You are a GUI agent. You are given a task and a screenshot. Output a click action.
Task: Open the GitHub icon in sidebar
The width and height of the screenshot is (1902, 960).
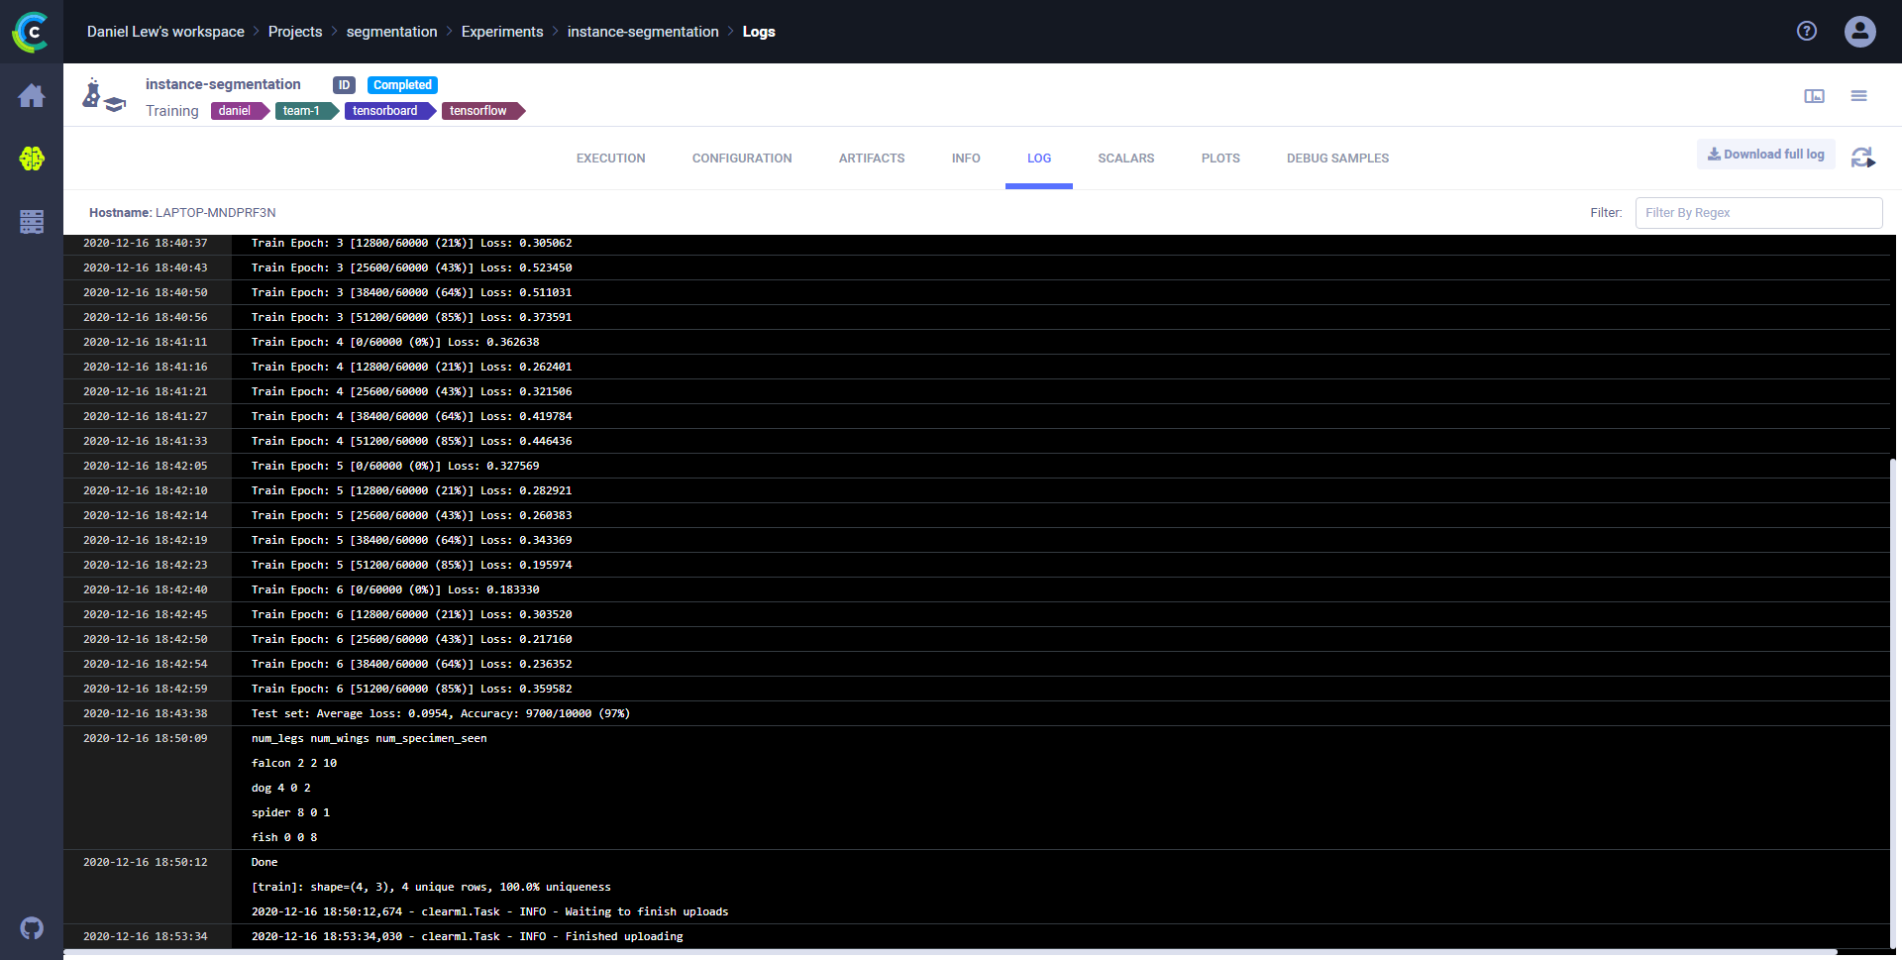32,928
